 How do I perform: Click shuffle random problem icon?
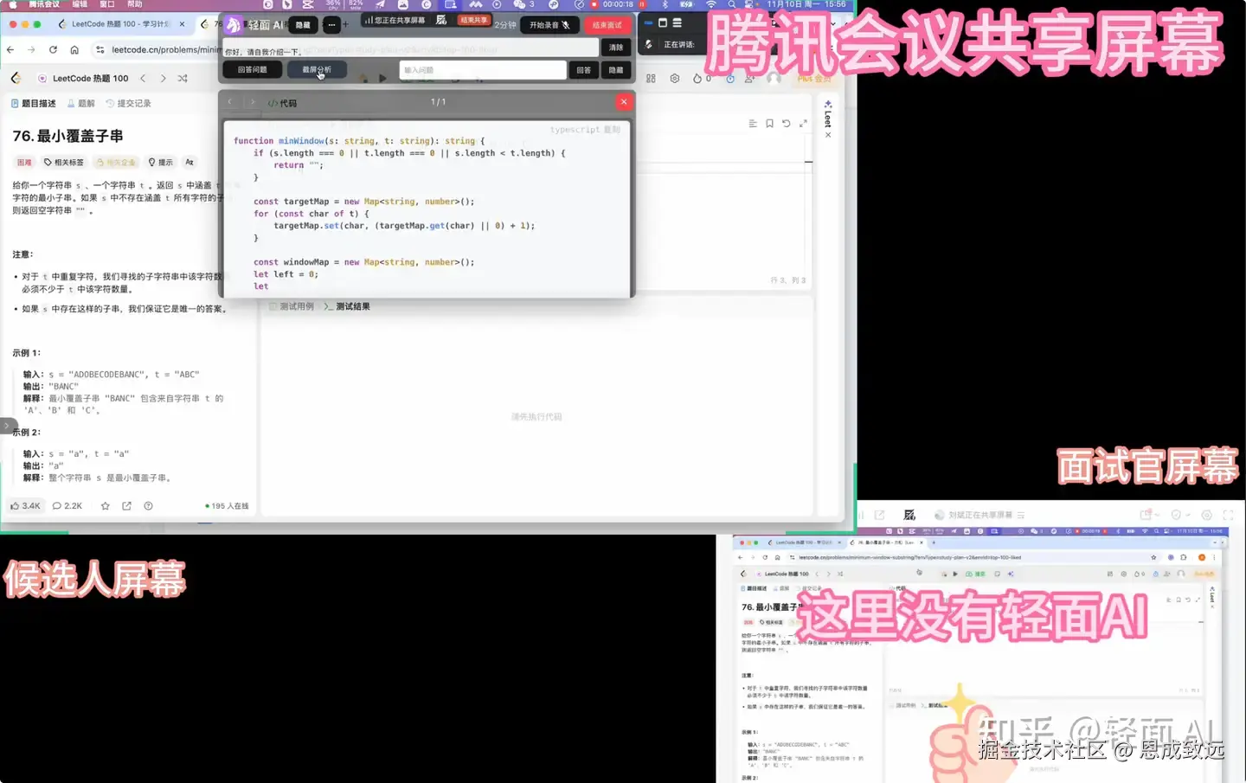183,78
